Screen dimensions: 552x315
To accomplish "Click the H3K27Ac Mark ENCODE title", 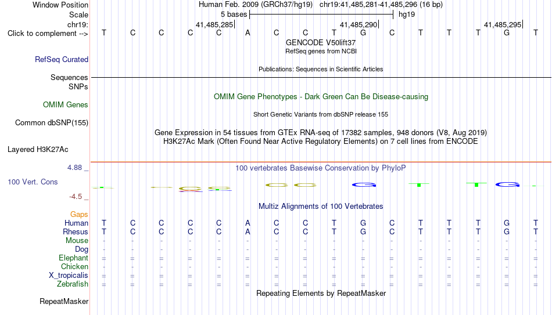I will tap(321, 142).
